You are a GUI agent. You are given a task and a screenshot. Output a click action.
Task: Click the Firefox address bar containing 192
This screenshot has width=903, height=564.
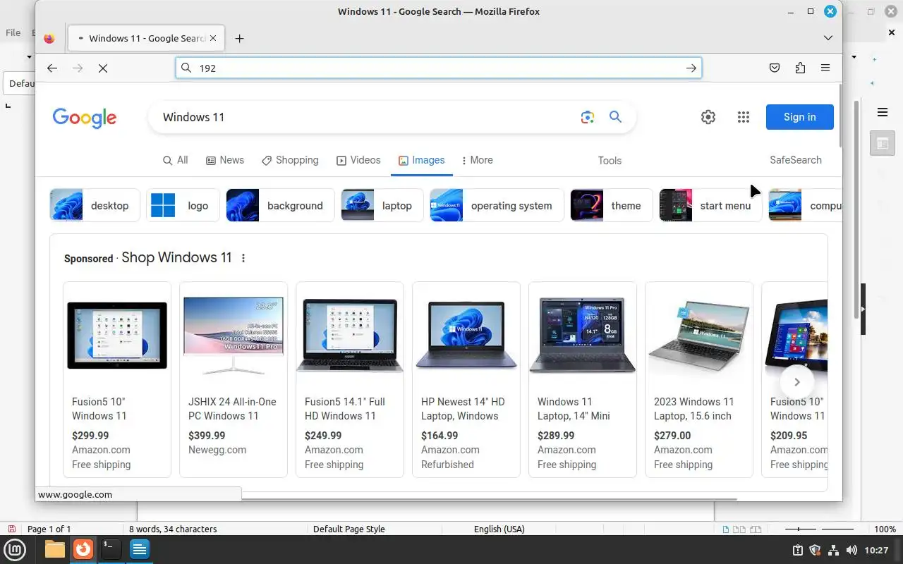tap(438, 68)
